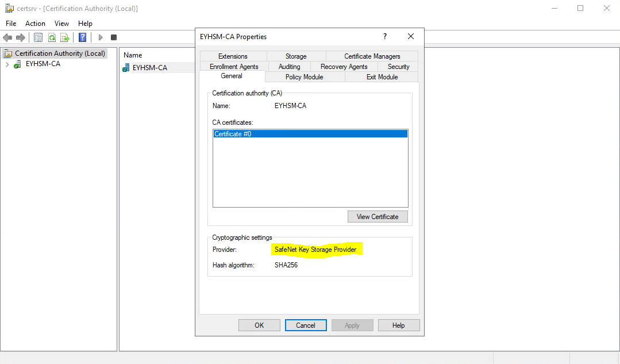Switch to the Recovery Agents tab
620x364 pixels.
344,67
